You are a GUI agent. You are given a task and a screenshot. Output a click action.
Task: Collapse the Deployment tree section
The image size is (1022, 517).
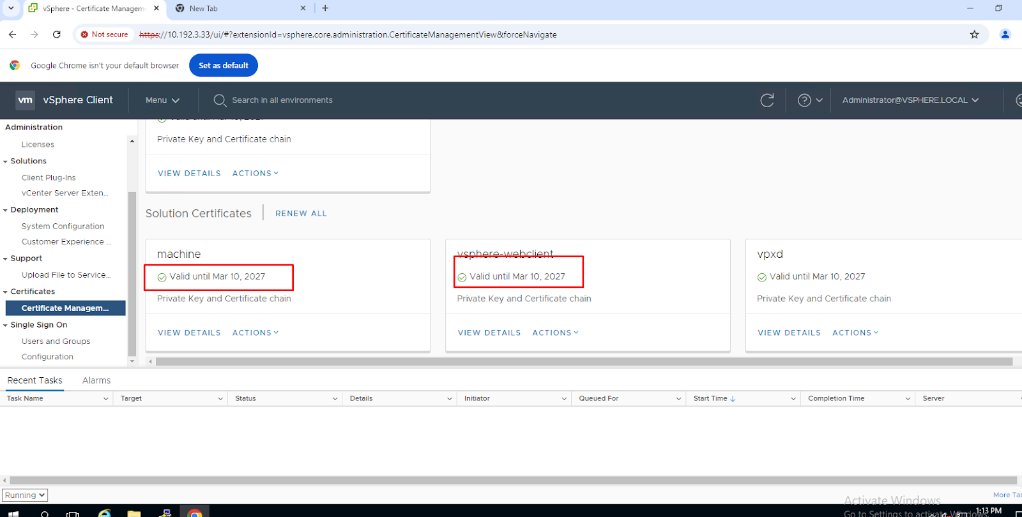click(x=5, y=210)
